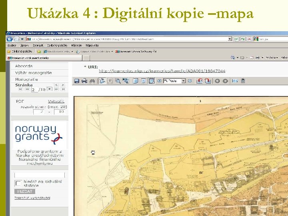This screenshot has height=216, width=288.
Task: Click the browser command bar print icon
Action: pyautogui.click(x=258, y=58)
